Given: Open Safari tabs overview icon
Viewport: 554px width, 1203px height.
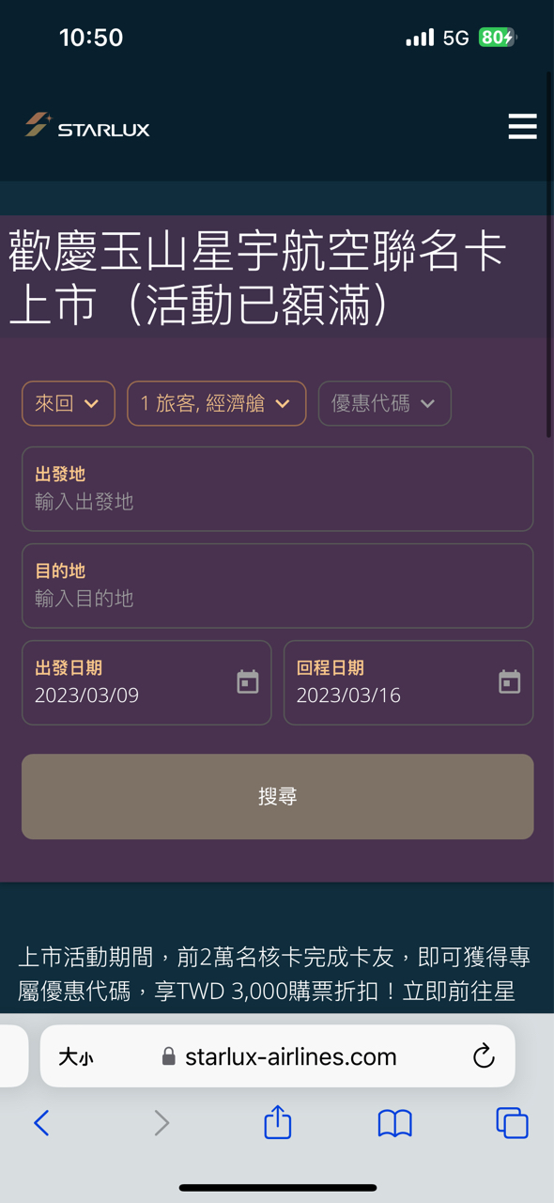Looking at the screenshot, I should pyautogui.click(x=512, y=1123).
